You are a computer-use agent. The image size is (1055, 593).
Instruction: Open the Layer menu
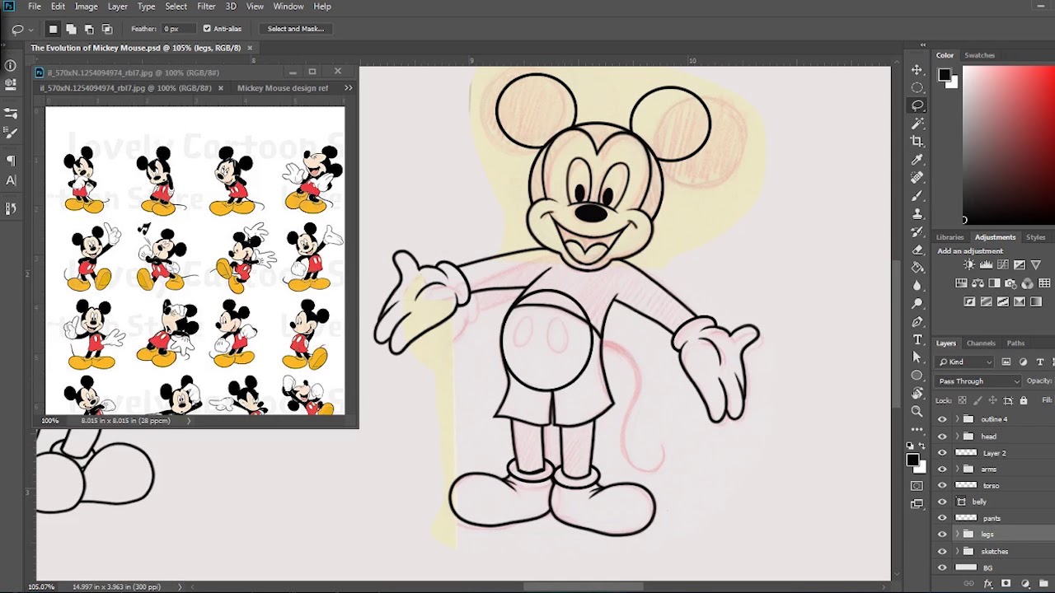pyautogui.click(x=117, y=7)
